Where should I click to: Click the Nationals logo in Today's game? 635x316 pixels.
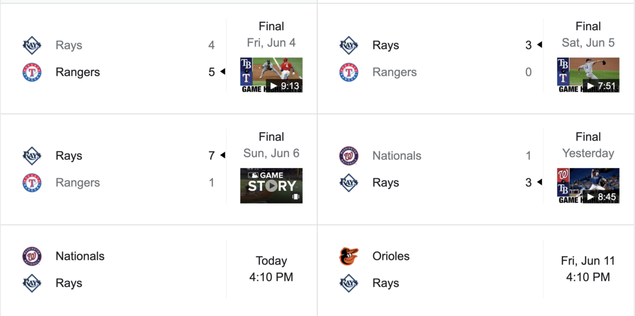pos(32,256)
